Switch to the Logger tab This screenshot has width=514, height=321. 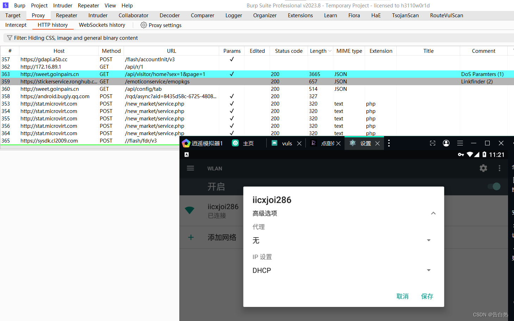(x=234, y=15)
